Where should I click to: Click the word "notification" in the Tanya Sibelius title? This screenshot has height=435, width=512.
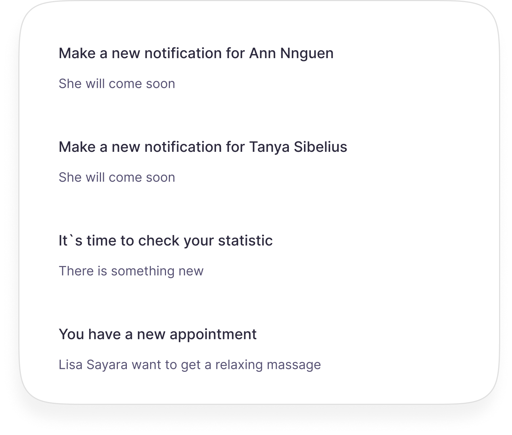[x=183, y=147]
